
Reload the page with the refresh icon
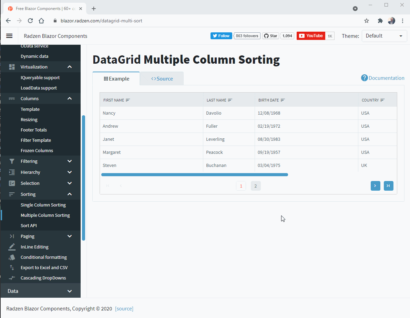click(x=30, y=21)
